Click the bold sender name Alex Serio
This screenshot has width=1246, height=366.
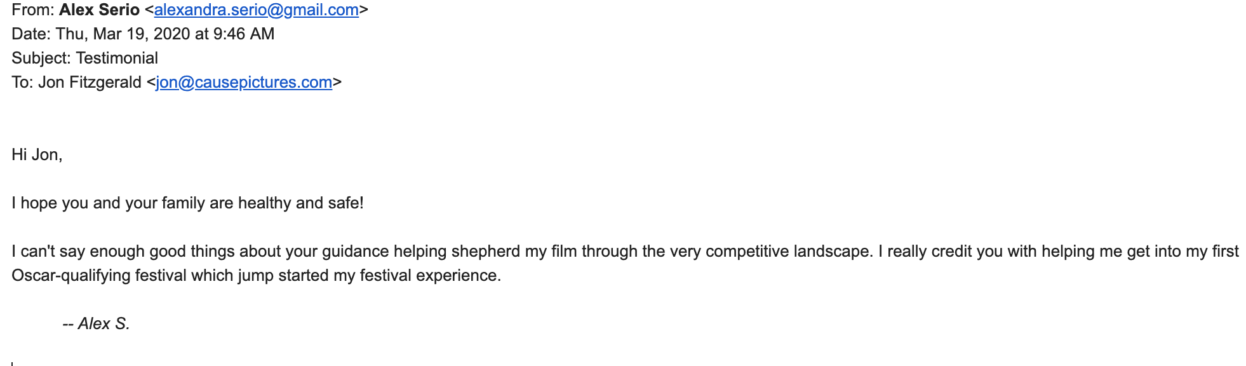(x=99, y=10)
